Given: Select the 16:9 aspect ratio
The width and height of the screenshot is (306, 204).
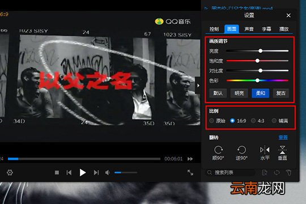Looking at the screenshot, I should (x=238, y=121).
